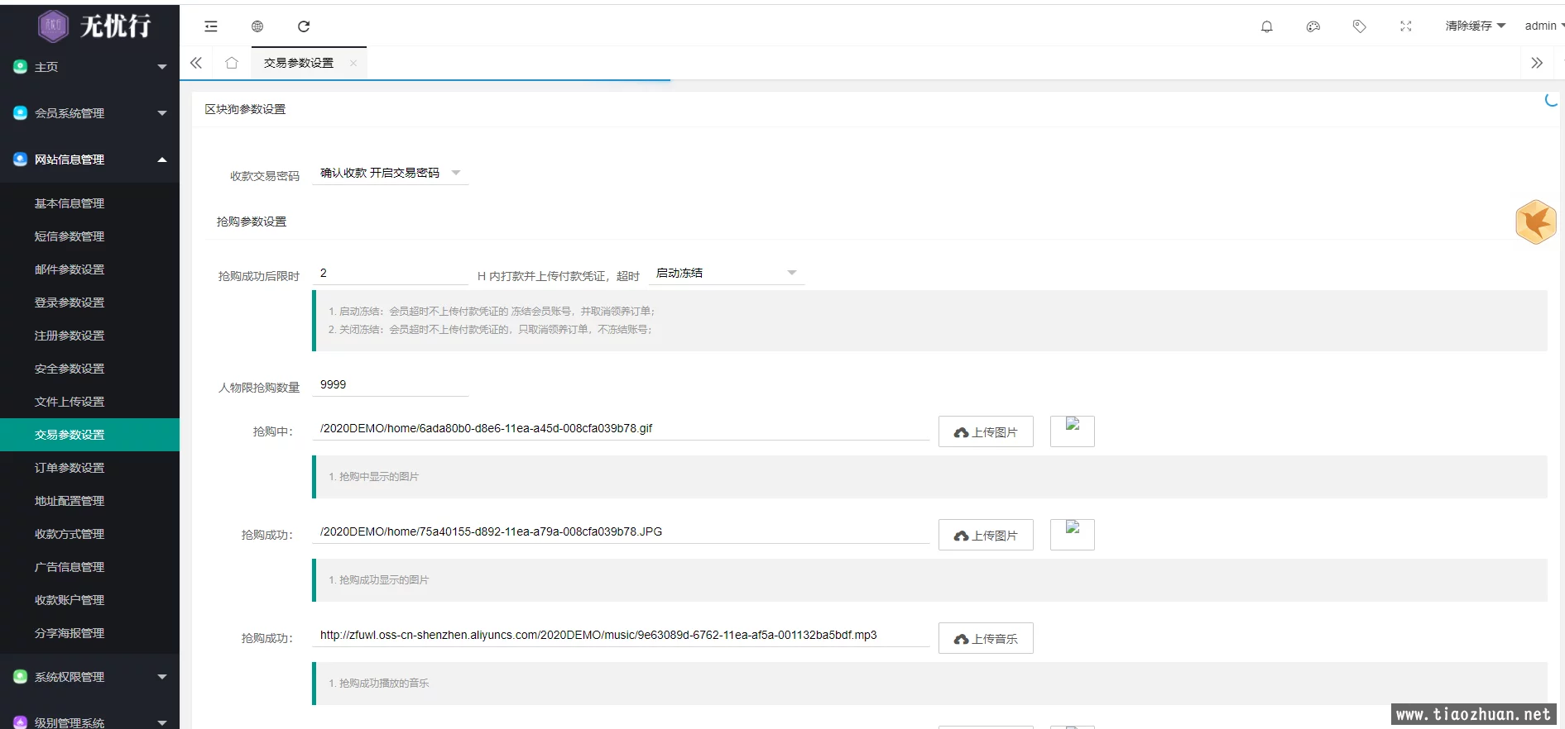Click the sidebar collapse menu icon
1565x729 pixels.
pos(211,26)
